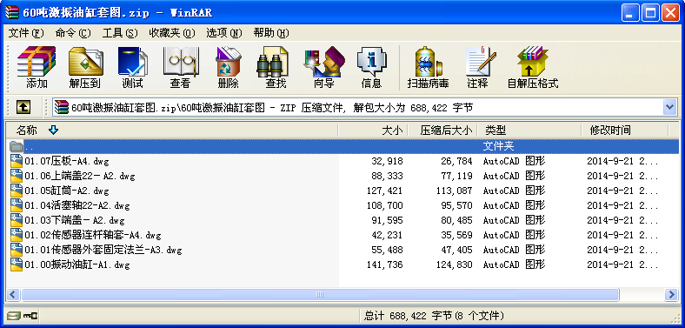Click file icon of 01.06上端盖22- A2.dwg

17,176
